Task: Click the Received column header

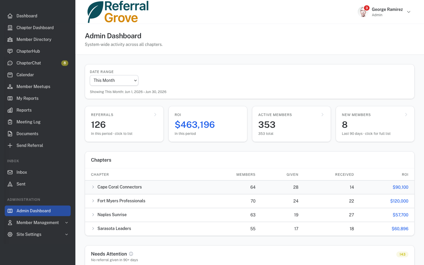Action: (x=344, y=175)
